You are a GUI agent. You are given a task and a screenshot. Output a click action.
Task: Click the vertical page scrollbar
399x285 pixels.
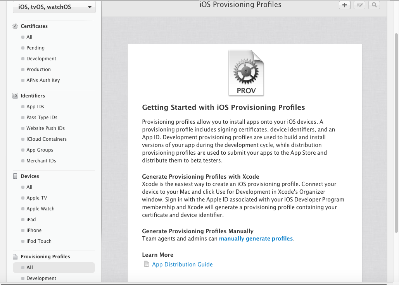(x=396, y=133)
